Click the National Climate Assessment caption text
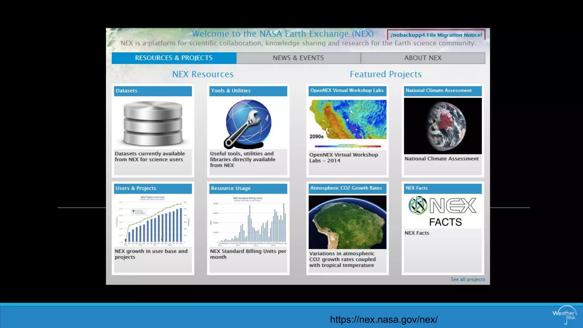The width and height of the screenshot is (583, 328). (442, 159)
